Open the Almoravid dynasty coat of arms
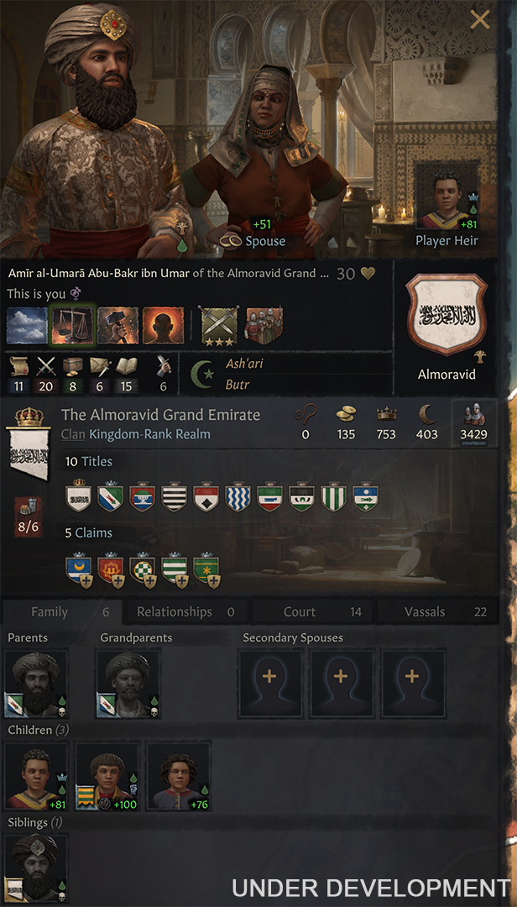 [446, 315]
